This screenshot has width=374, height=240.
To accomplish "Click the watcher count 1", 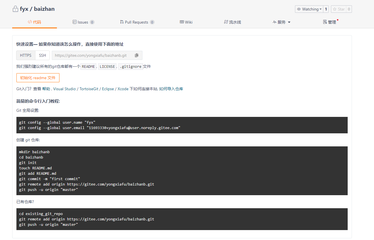I will (326, 9).
